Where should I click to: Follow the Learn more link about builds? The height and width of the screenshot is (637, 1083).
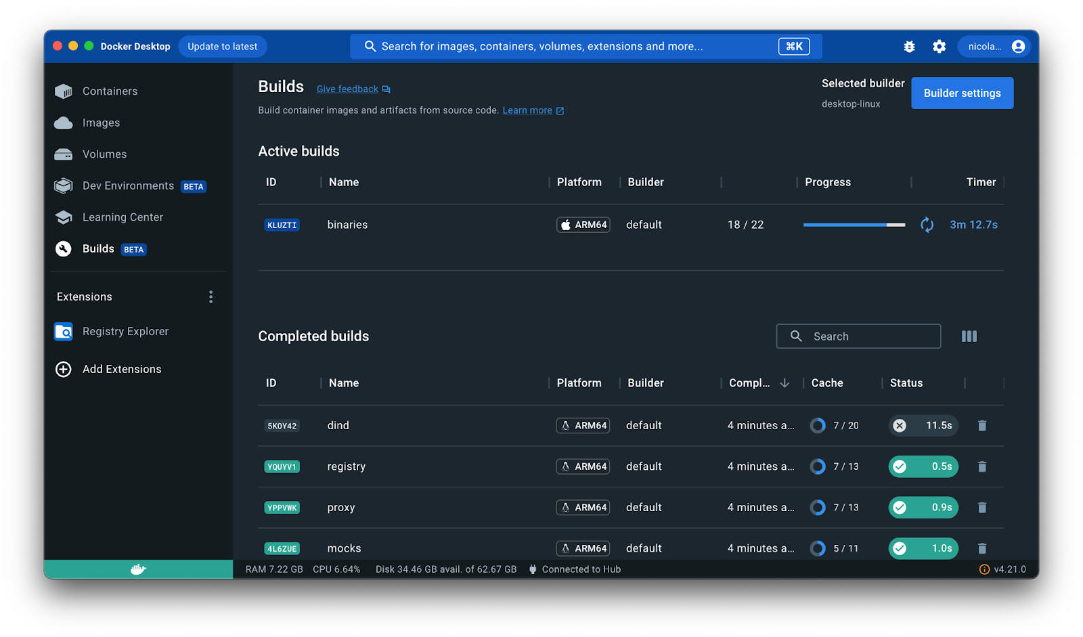pyautogui.click(x=528, y=110)
